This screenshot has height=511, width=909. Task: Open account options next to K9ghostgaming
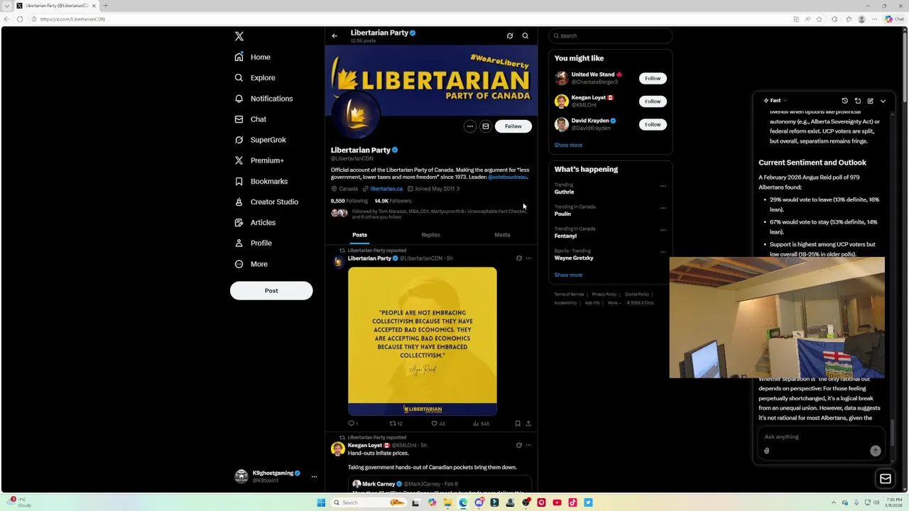(x=314, y=476)
